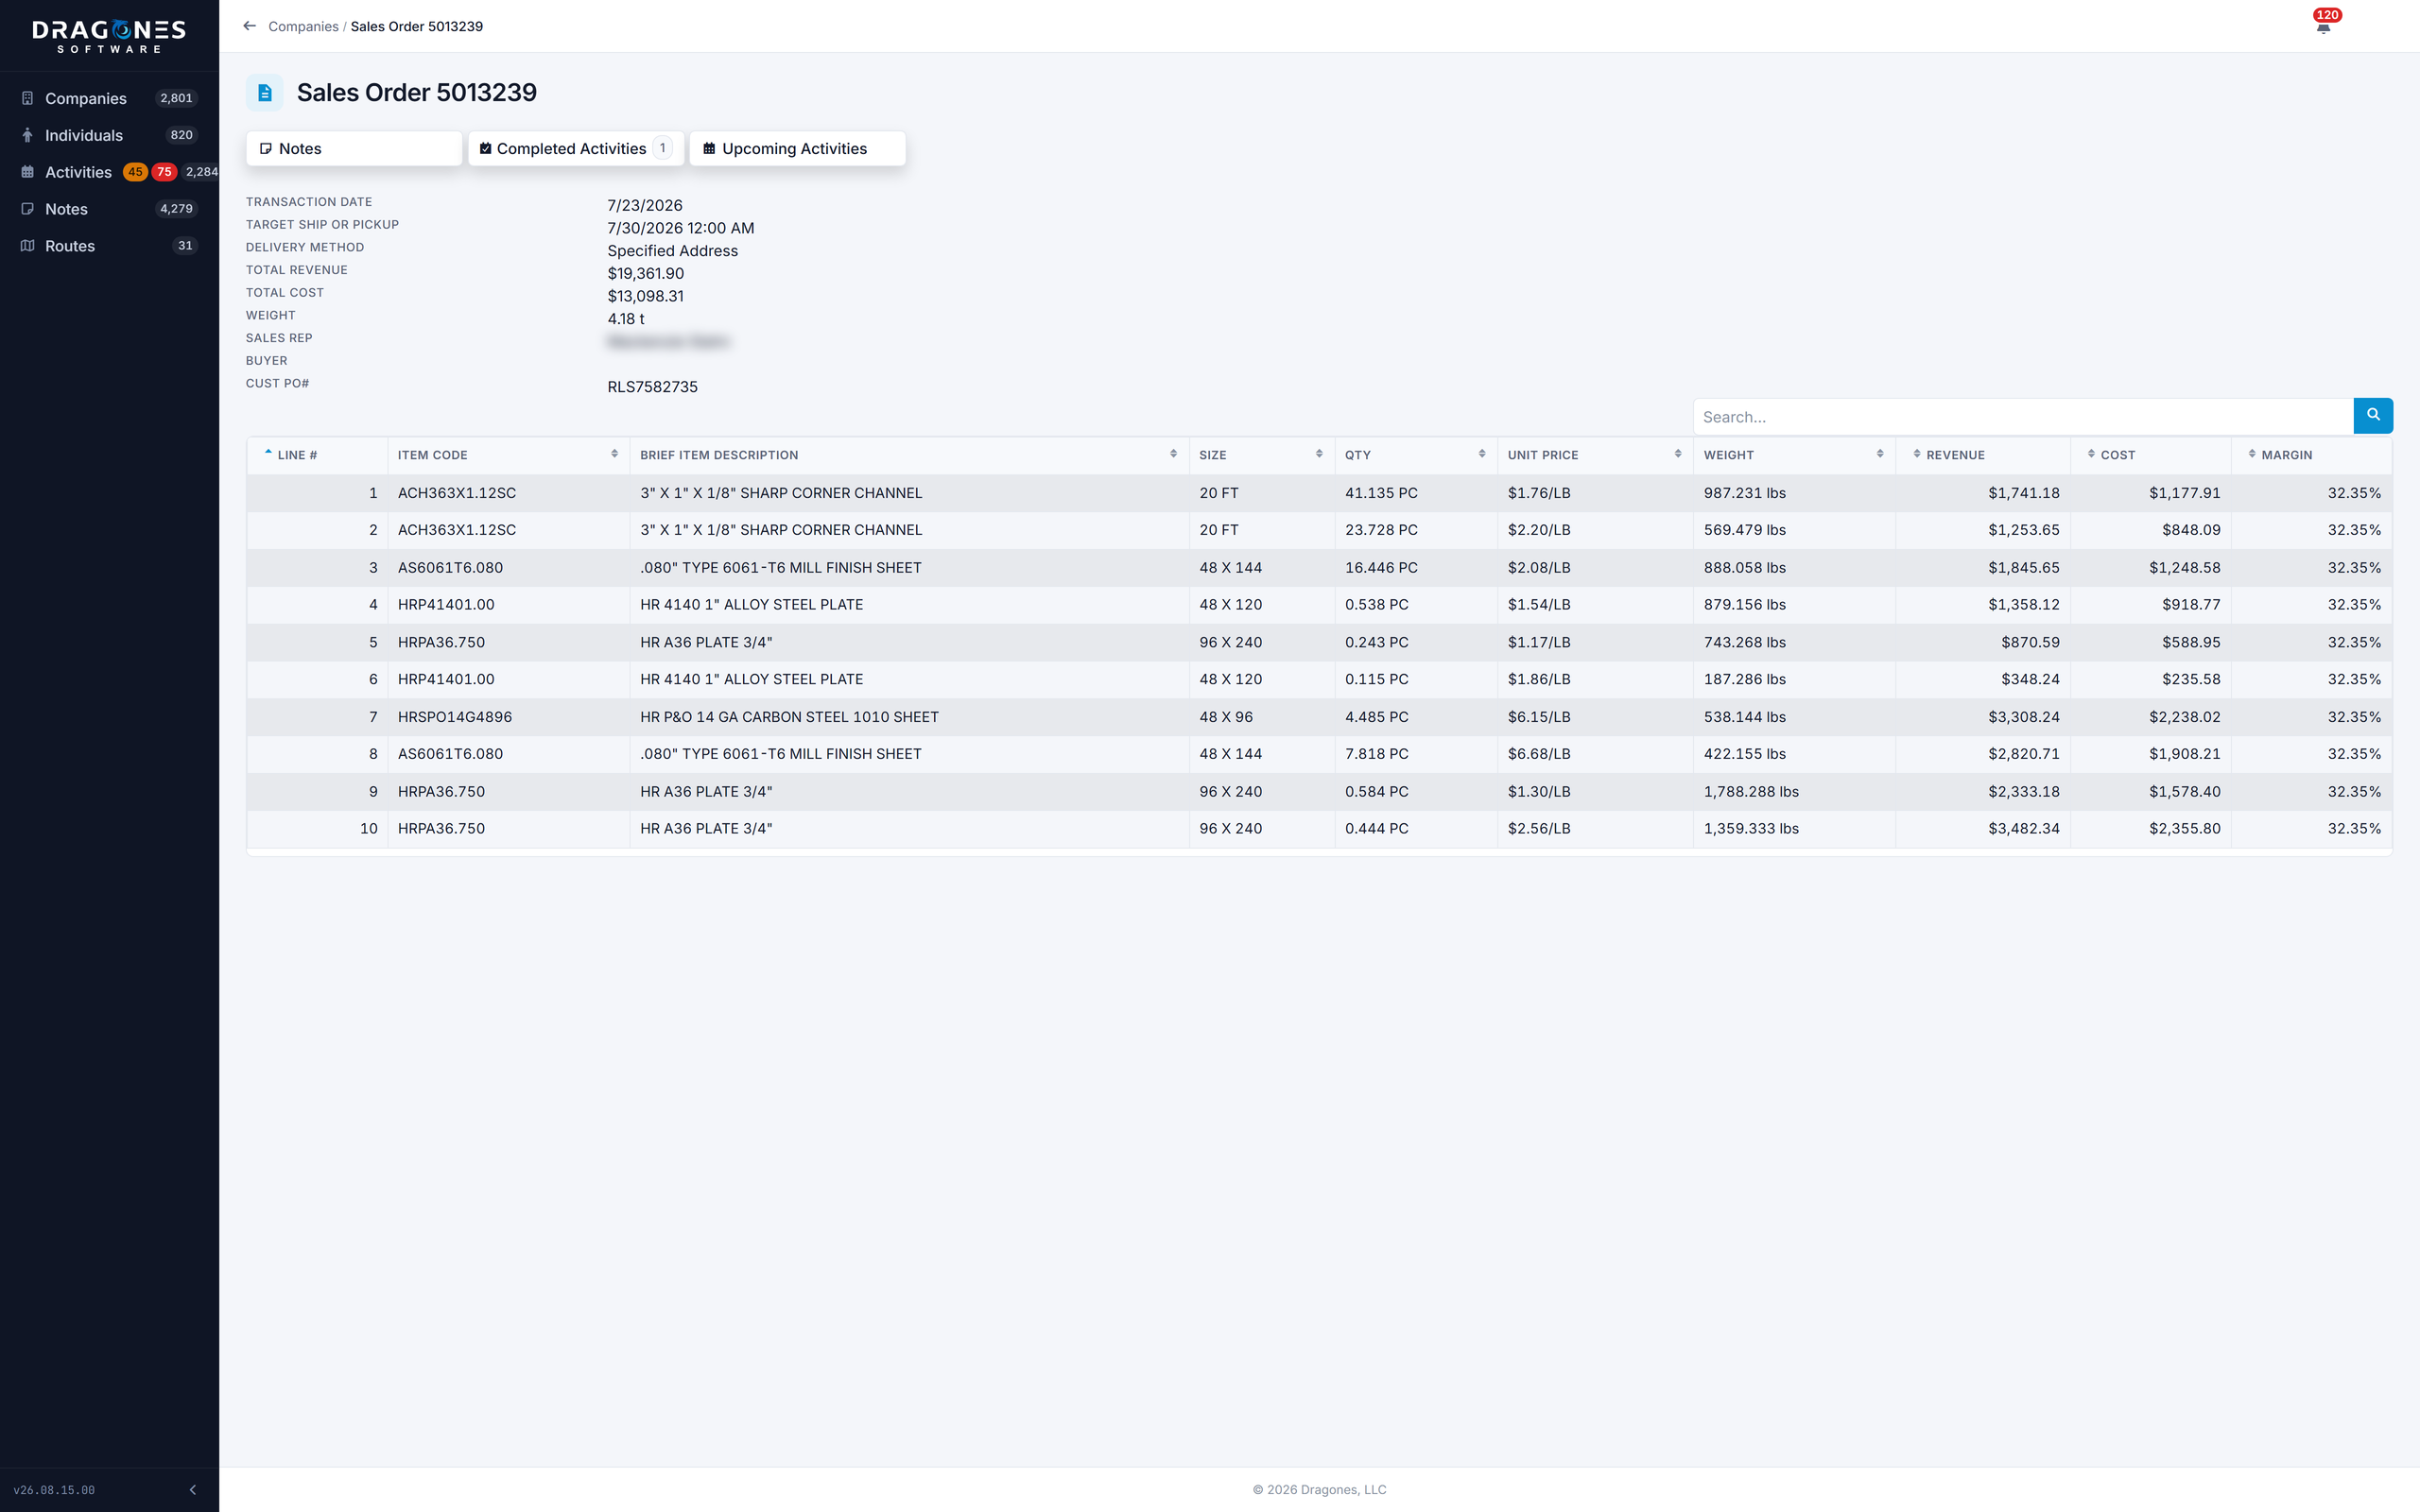Click item code AS6061T6.080 in line 3
This screenshot has width=2420, height=1512.
pyautogui.click(x=450, y=568)
